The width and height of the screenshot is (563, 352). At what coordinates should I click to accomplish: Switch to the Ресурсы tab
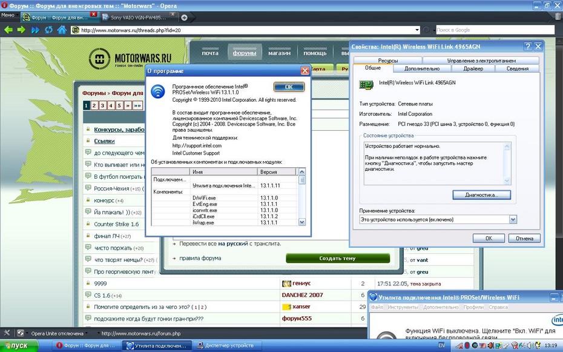point(388,61)
